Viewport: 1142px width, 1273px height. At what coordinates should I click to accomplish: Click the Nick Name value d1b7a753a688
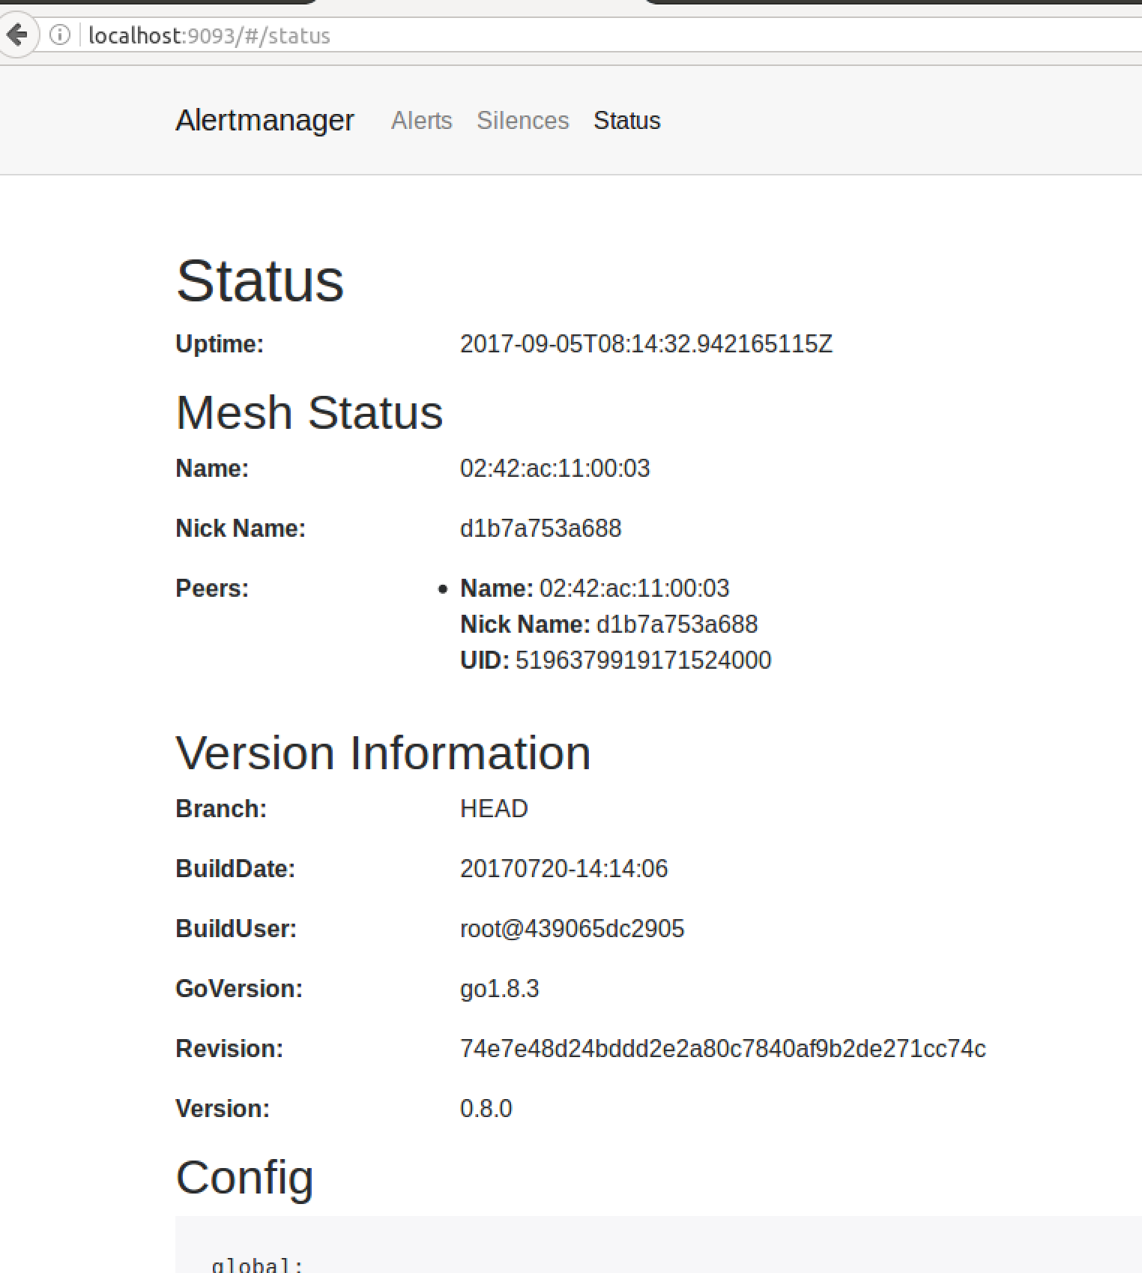[x=540, y=528]
